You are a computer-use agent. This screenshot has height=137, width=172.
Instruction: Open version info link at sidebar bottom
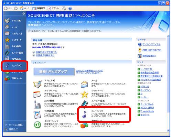tap(16, 125)
